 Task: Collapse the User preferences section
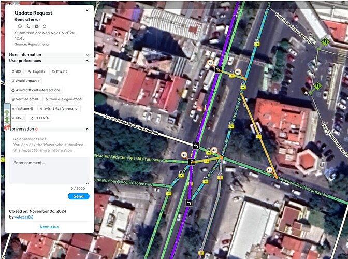coord(49,61)
